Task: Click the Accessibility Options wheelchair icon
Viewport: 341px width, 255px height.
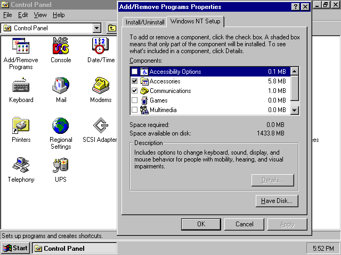Action: 144,72
